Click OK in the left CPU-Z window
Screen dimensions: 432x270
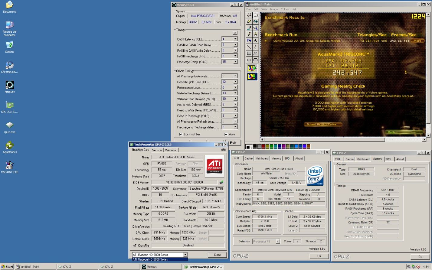[x=319, y=256]
